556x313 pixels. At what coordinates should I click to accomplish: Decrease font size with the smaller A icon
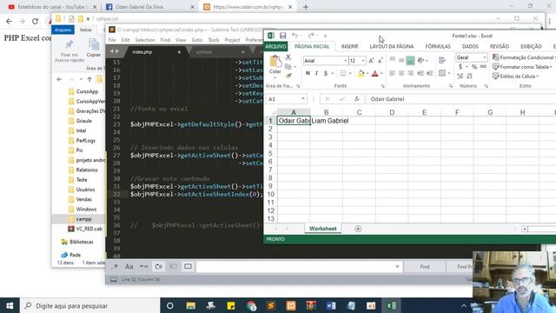tap(381, 61)
